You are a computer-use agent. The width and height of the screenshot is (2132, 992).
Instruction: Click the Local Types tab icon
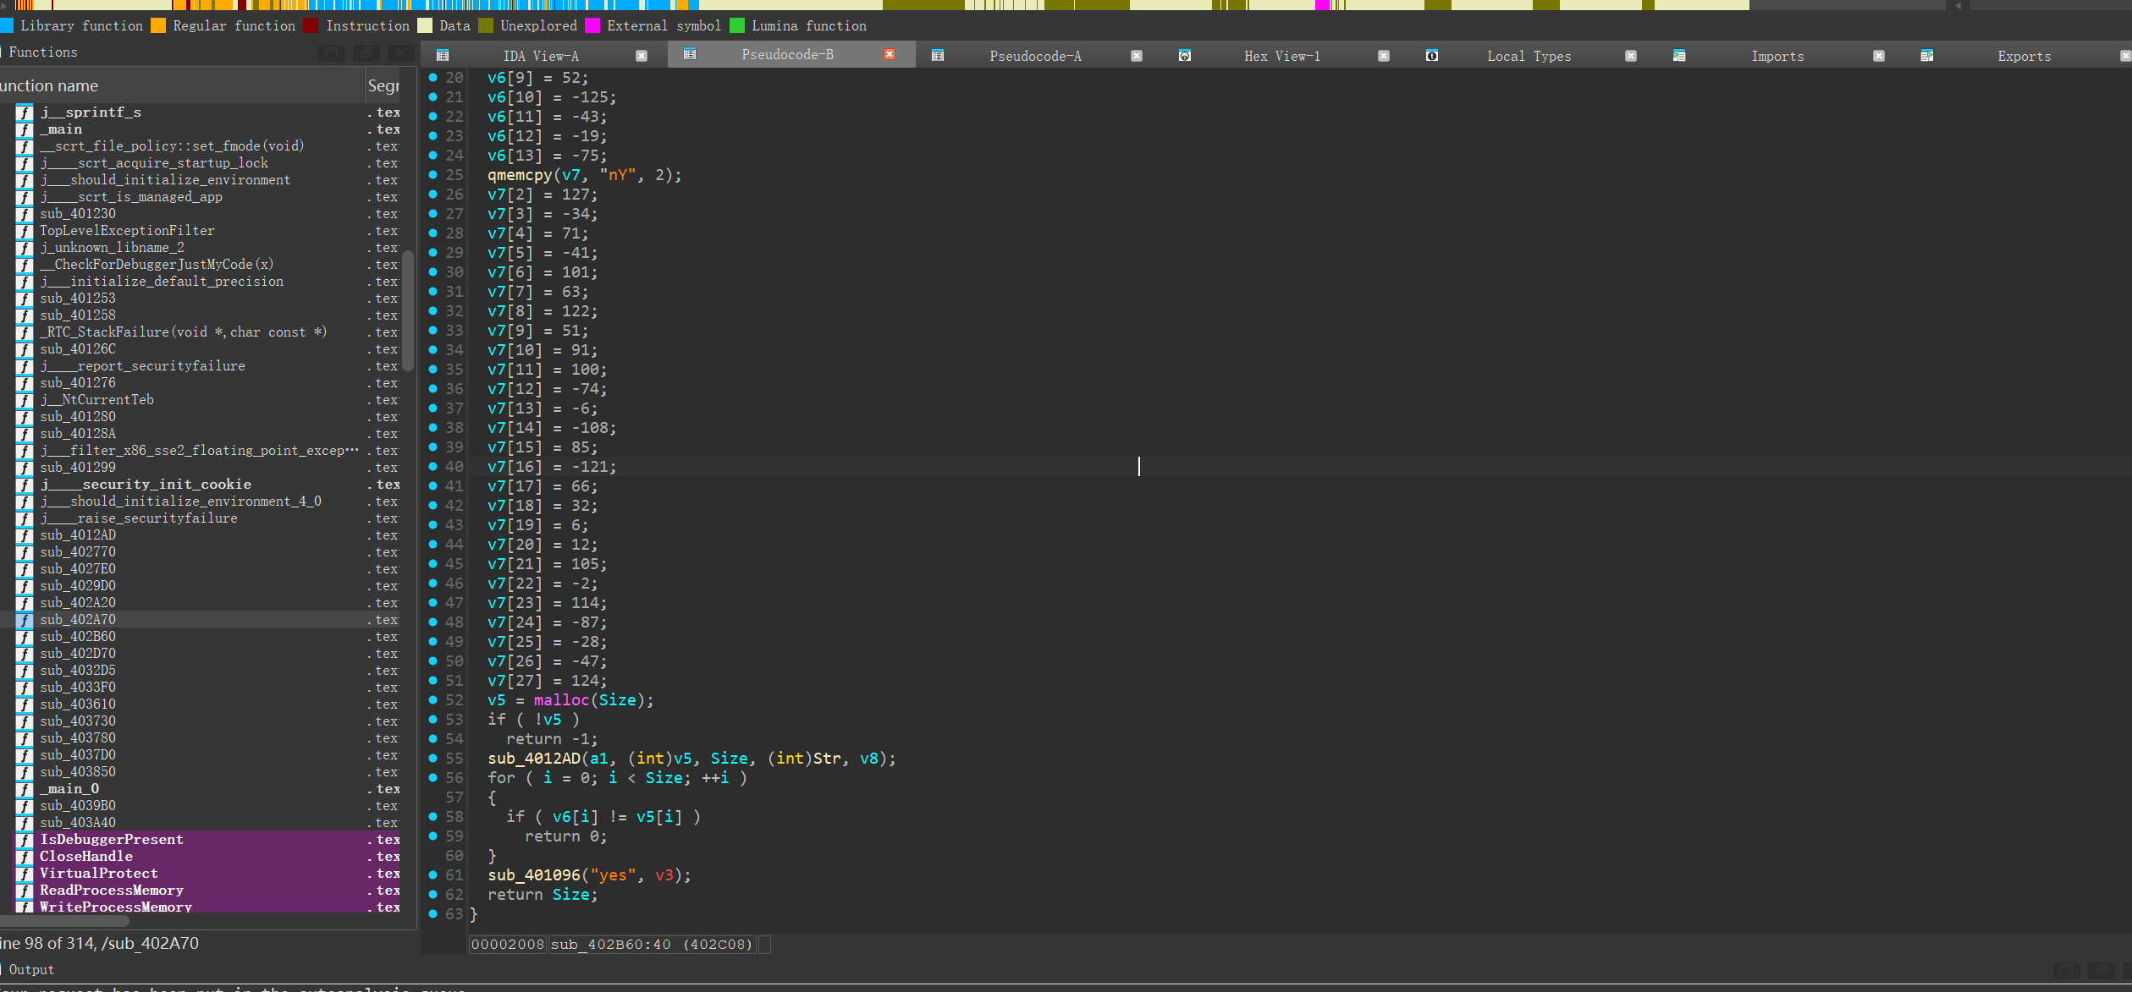click(x=1432, y=56)
